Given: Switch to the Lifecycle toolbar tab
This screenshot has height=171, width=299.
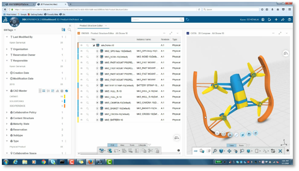Looking at the screenshot, I should click(x=142, y=145).
